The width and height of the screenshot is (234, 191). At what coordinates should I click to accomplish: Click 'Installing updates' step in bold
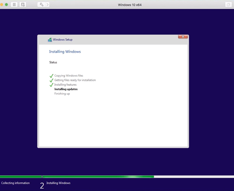[x=66, y=89]
